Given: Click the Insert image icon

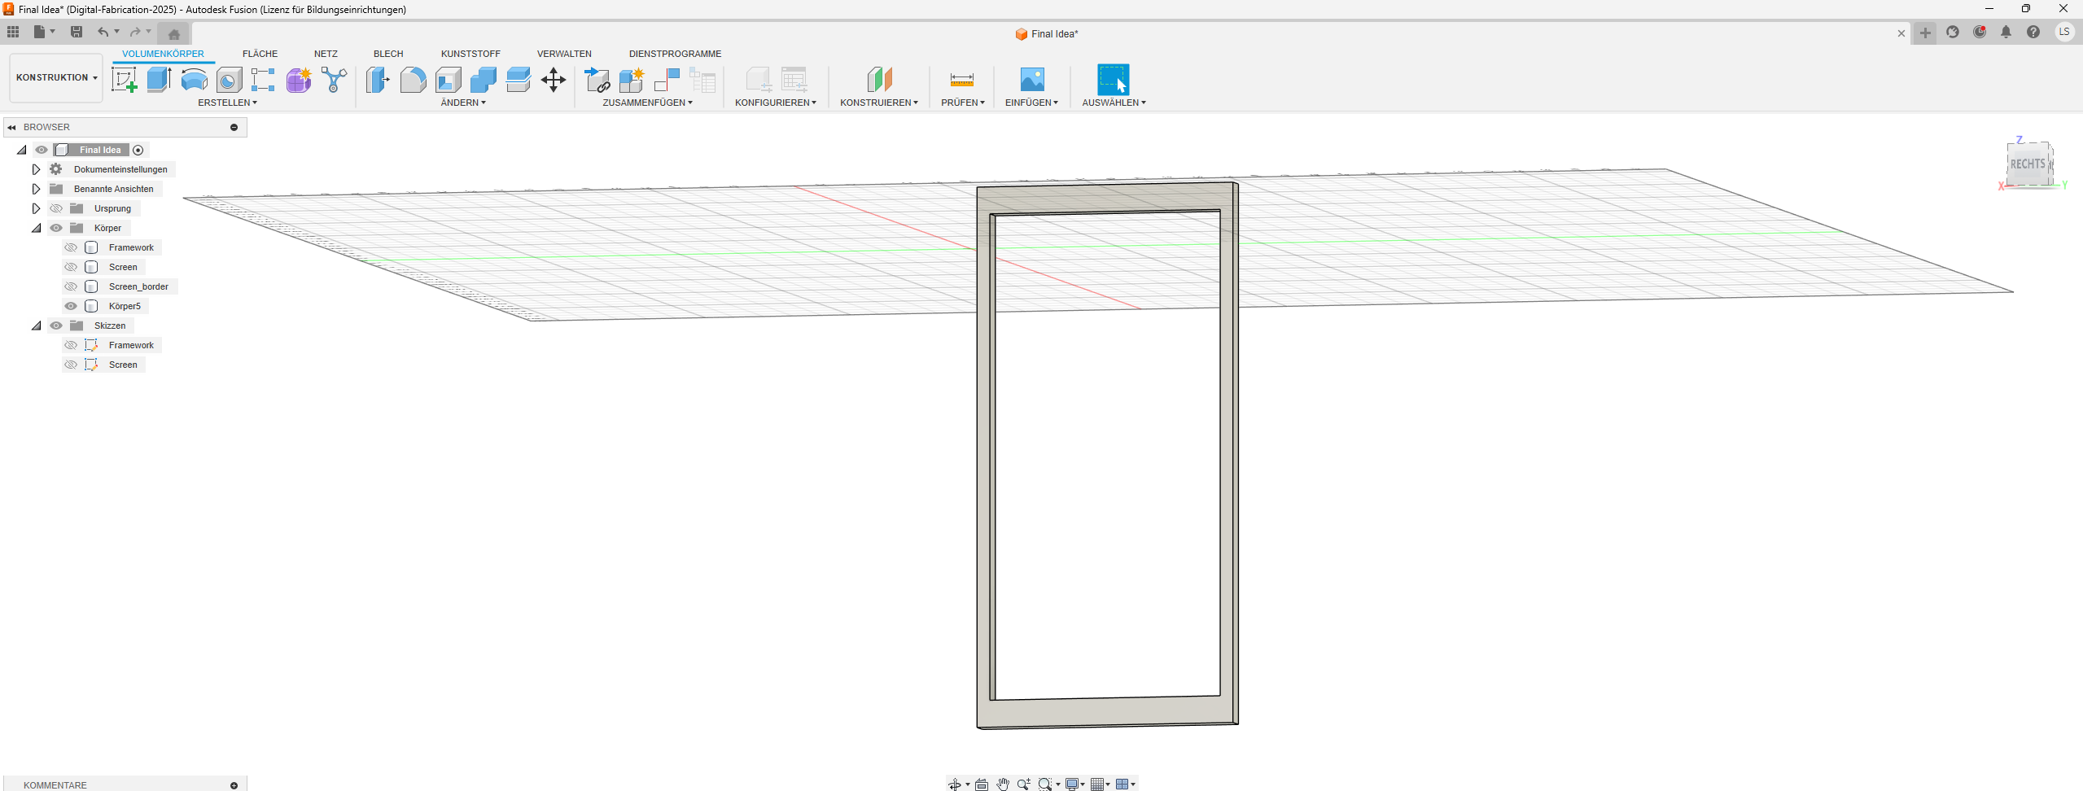Looking at the screenshot, I should [1031, 80].
